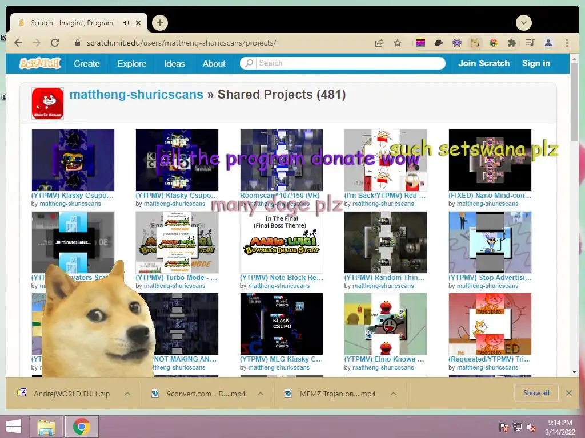Open File Explorer from taskbar

(46, 427)
